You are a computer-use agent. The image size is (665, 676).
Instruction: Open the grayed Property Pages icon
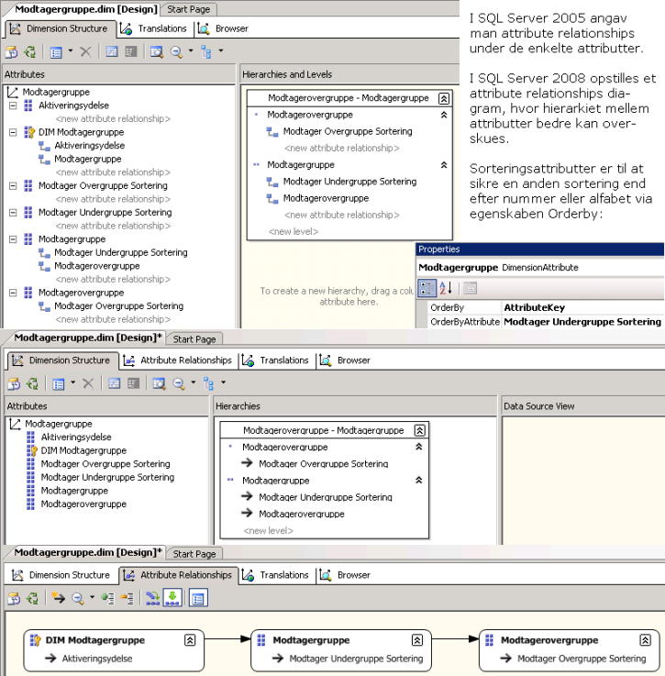470,288
